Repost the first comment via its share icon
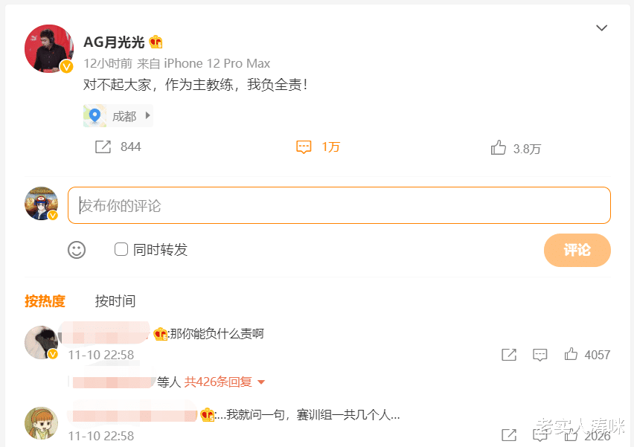634x447 pixels. coord(509,355)
